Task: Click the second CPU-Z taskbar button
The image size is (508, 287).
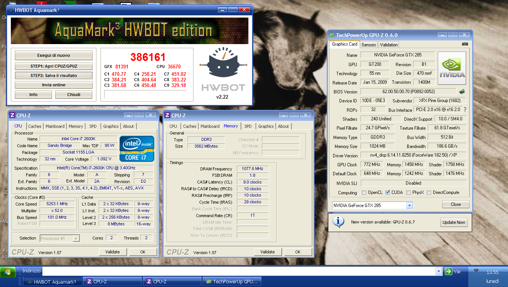Action: tap(172, 281)
